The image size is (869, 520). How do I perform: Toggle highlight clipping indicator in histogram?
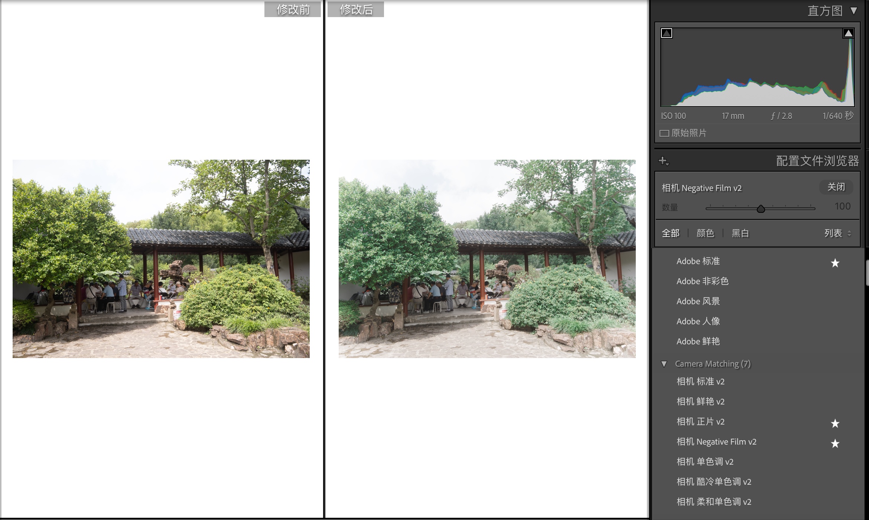[848, 33]
